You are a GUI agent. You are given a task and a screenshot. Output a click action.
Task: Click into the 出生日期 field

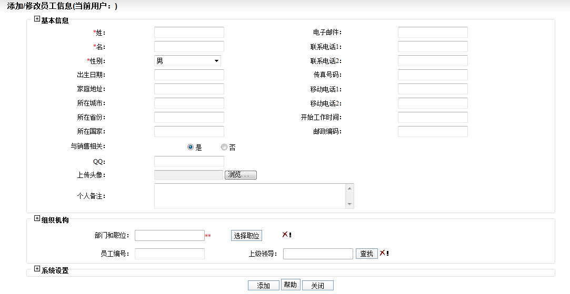pos(189,75)
